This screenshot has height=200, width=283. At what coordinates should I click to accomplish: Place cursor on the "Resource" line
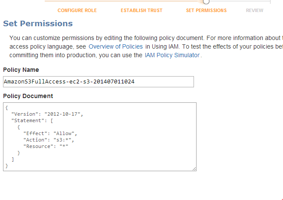[46, 146]
